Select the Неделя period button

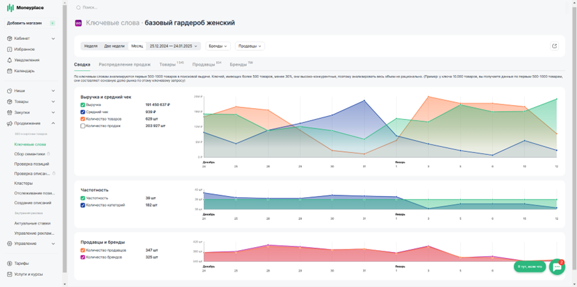coord(91,46)
